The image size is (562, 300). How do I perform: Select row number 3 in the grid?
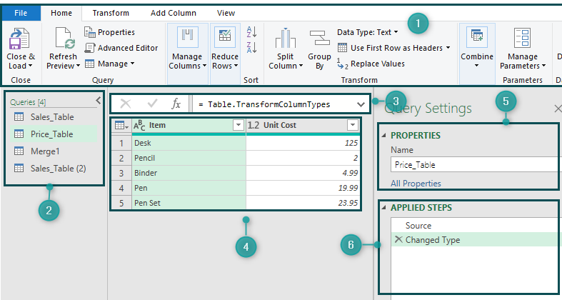coord(121,173)
